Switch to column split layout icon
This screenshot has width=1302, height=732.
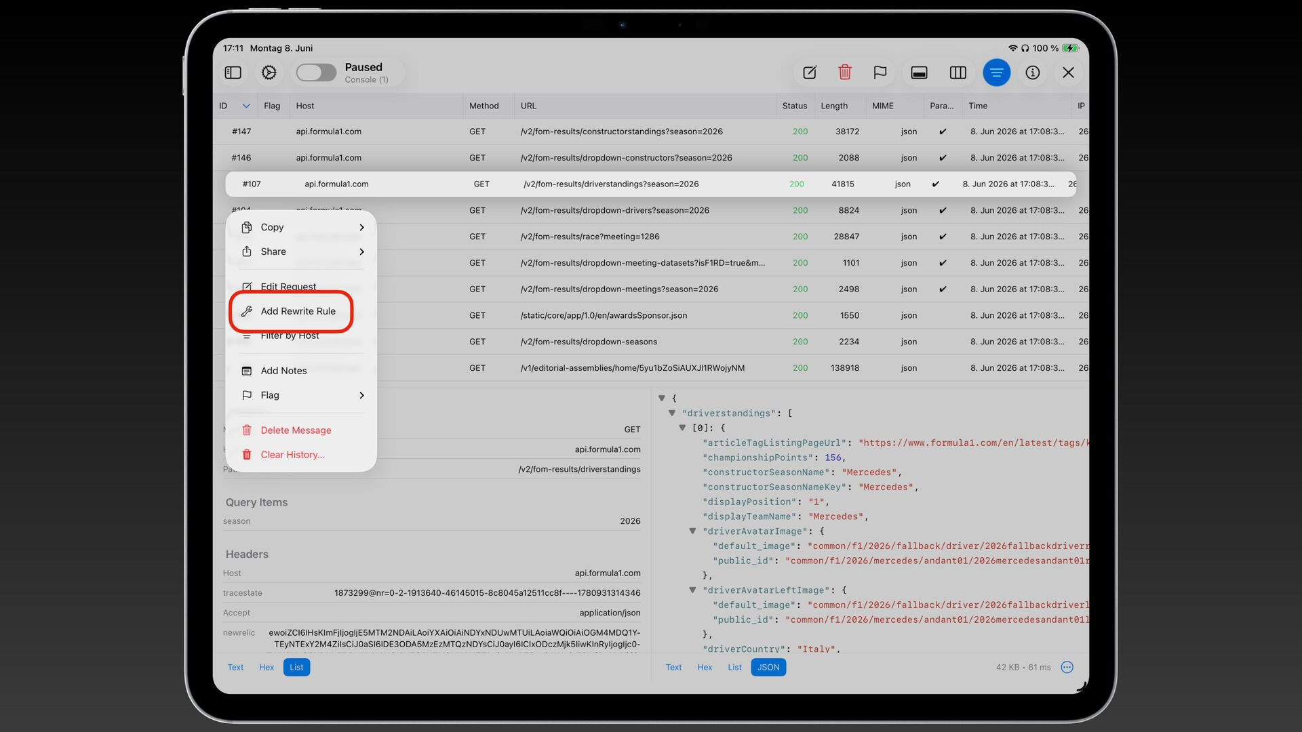pos(958,73)
